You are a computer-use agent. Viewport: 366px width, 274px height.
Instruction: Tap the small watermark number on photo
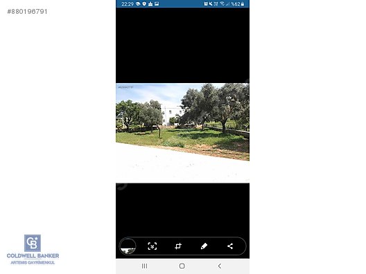pos(125,87)
